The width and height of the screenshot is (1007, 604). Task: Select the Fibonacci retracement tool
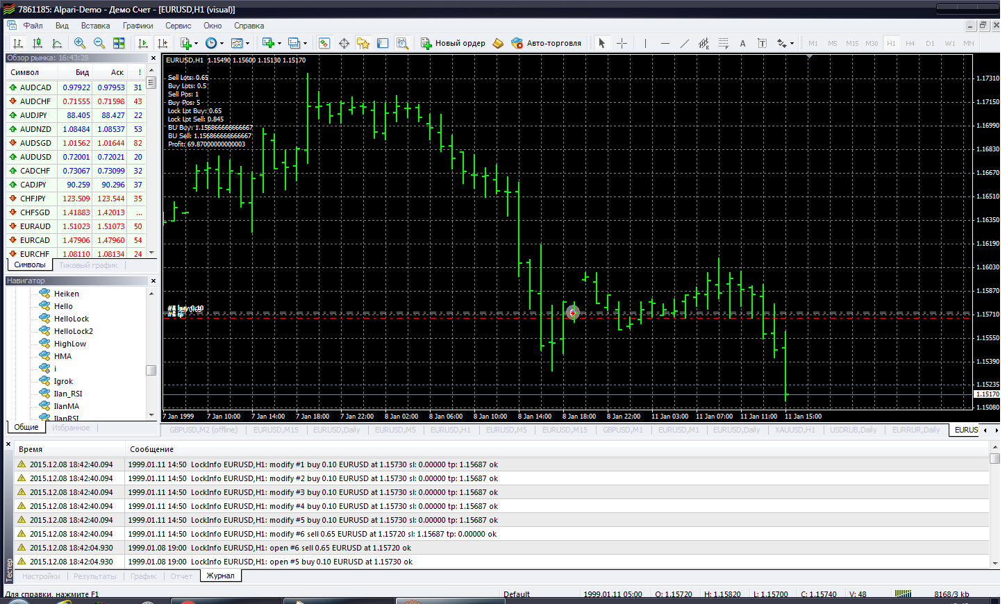tap(723, 43)
